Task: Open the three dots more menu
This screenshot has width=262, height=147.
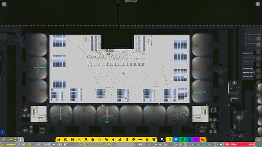Action: [140, 139]
